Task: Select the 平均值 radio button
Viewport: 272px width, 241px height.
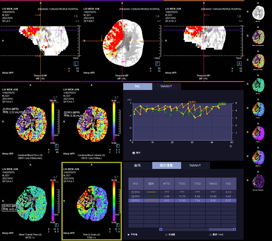Action: (129, 234)
